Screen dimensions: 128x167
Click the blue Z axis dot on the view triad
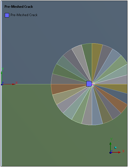coord(110,153)
